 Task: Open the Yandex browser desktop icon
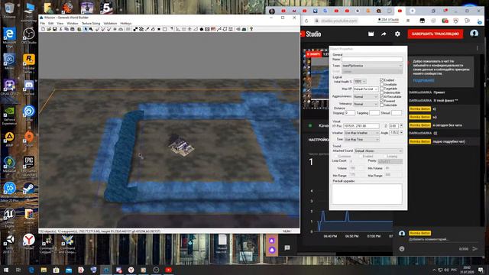[29, 242]
